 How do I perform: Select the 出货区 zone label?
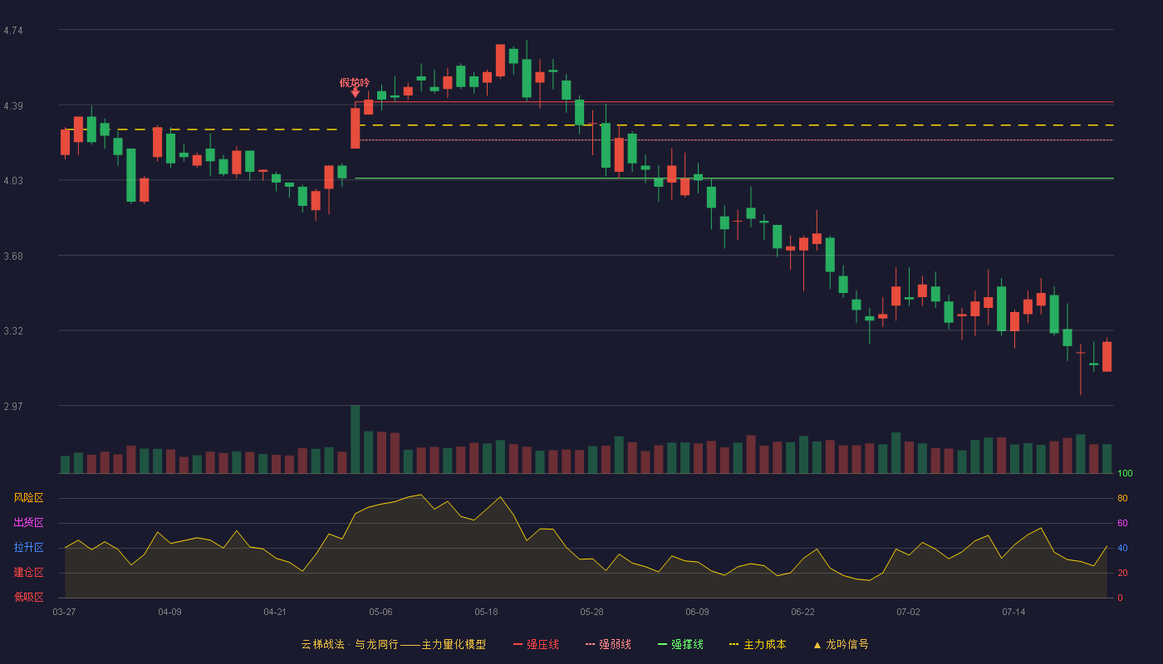[x=28, y=523]
